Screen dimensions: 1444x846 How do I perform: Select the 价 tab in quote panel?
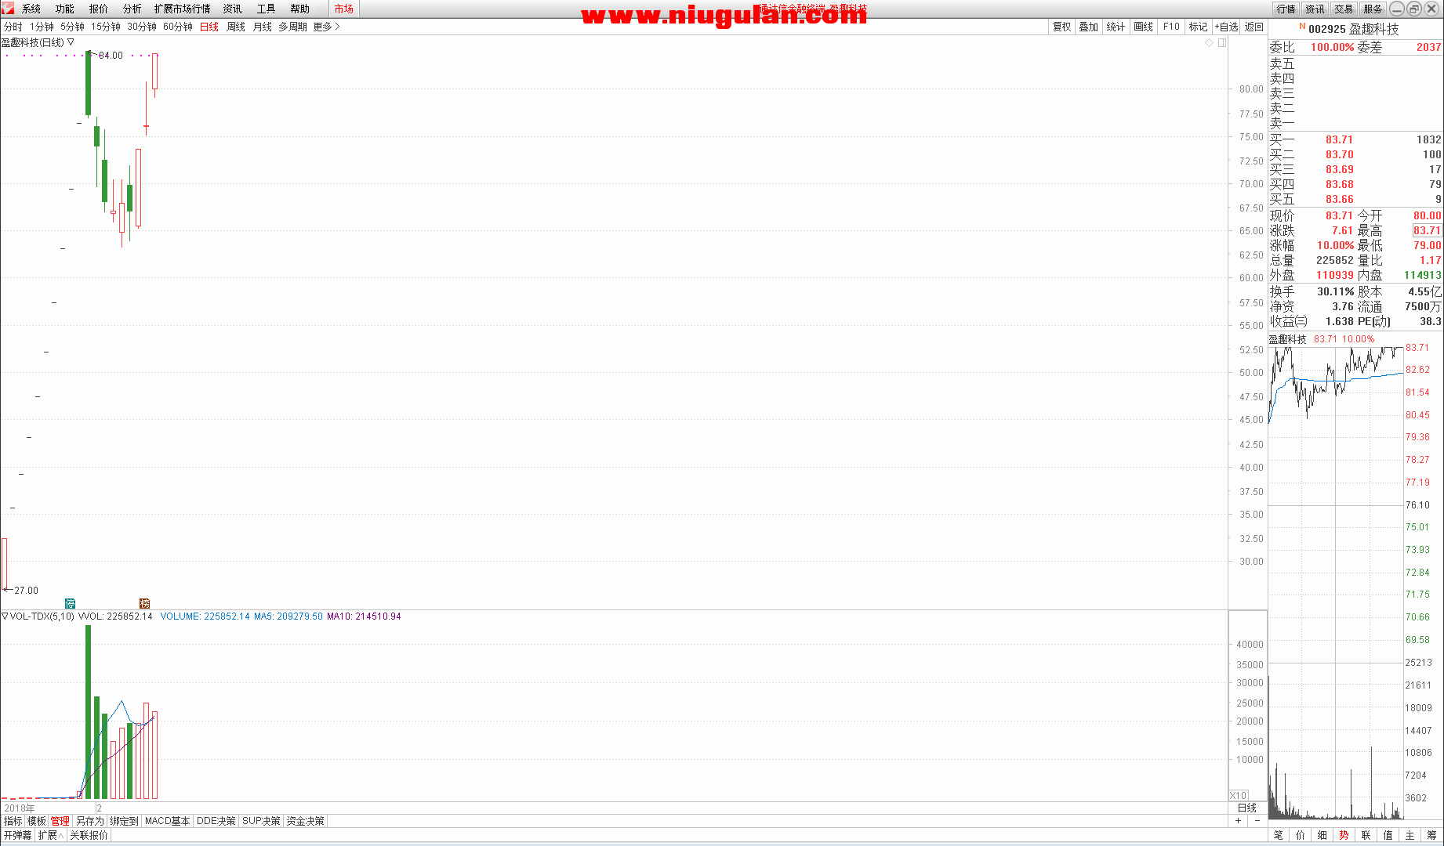1301,835
